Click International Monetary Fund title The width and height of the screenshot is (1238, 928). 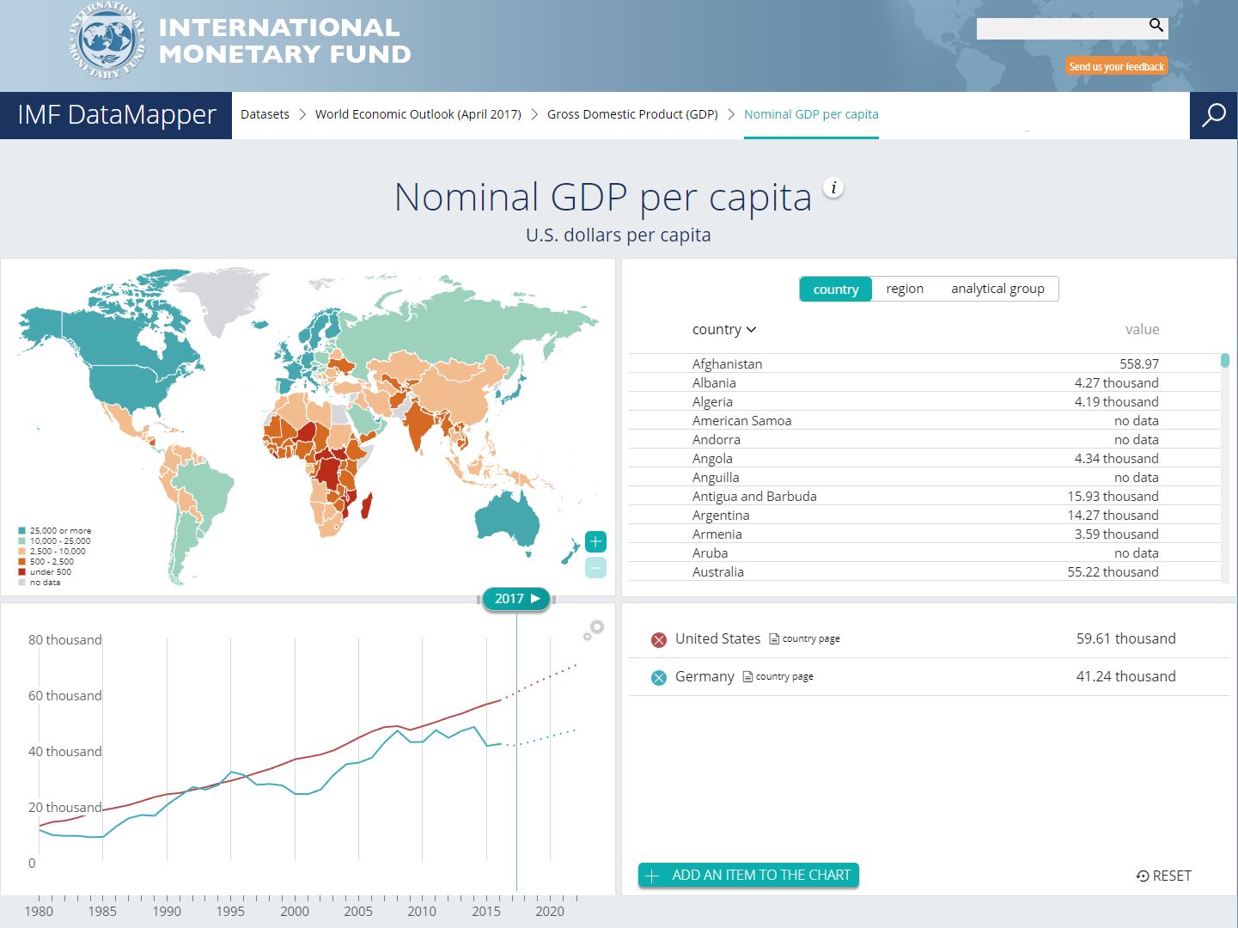pyautogui.click(x=284, y=40)
